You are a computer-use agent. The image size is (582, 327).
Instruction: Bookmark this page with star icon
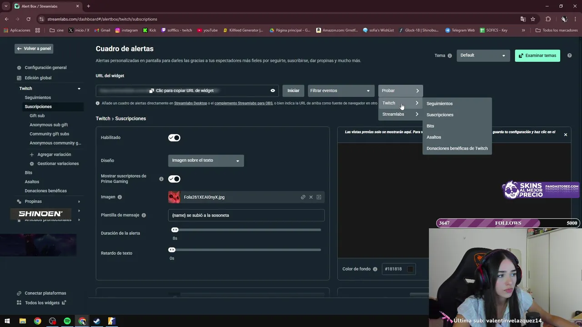point(533,19)
